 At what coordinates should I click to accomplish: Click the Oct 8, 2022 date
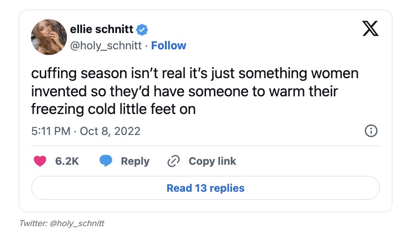110,131
